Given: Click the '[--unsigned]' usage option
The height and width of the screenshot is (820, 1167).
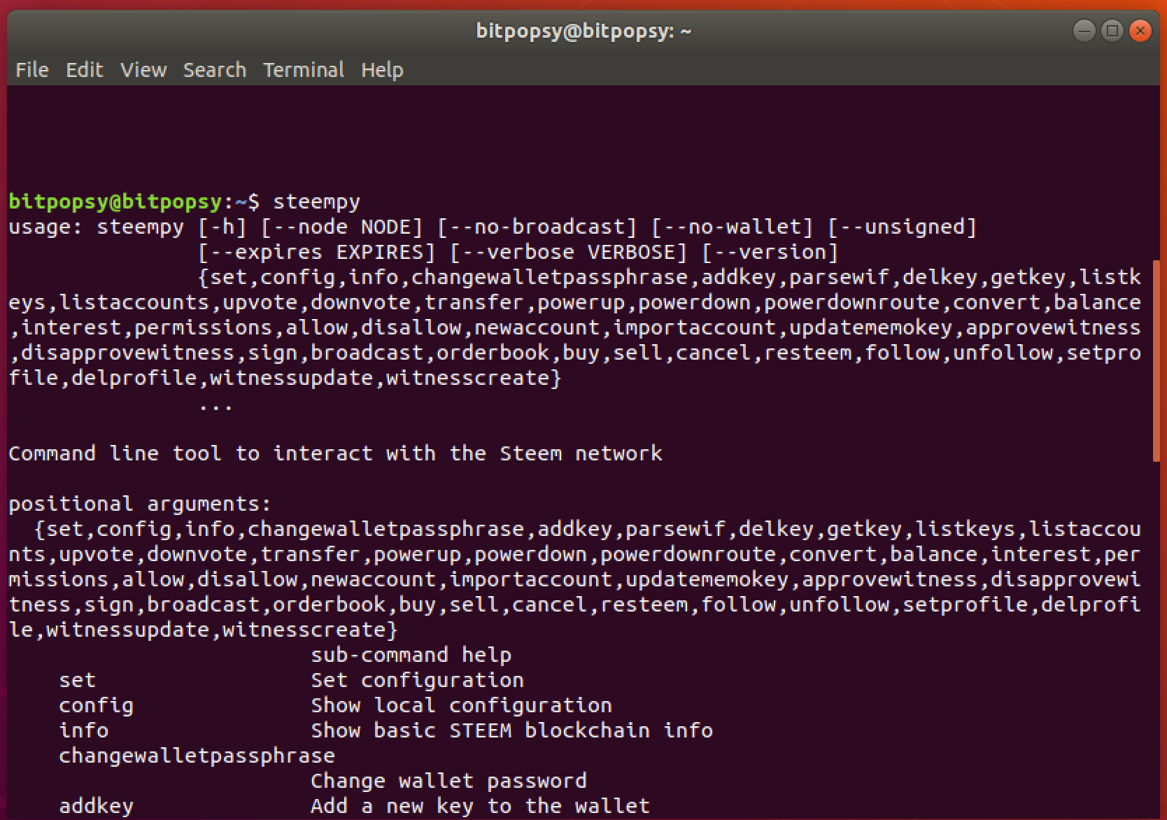Looking at the screenshot, I should click(903, 227).
